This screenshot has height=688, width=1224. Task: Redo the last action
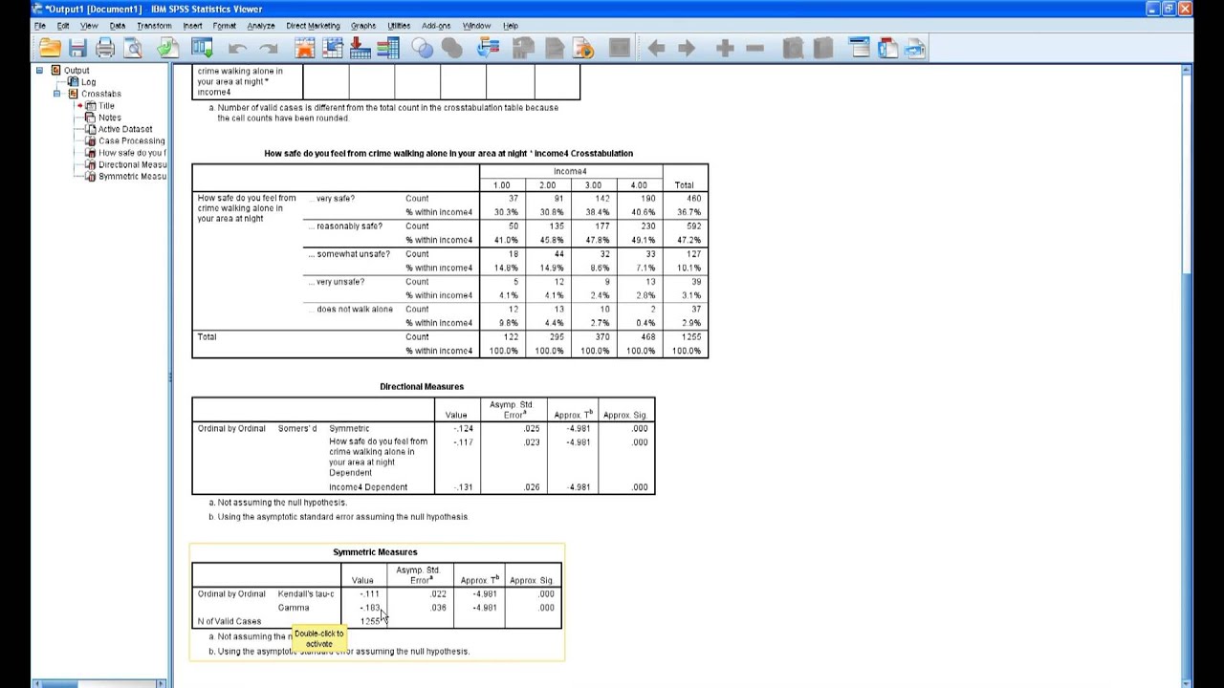click(x=268, y=48)
